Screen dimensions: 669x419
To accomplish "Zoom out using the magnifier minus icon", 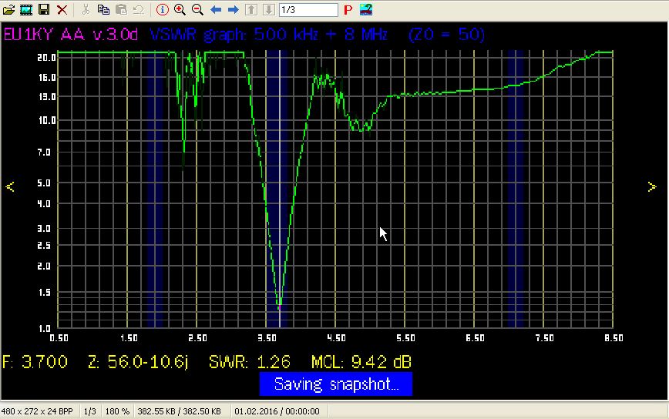I will pos(197,10).
